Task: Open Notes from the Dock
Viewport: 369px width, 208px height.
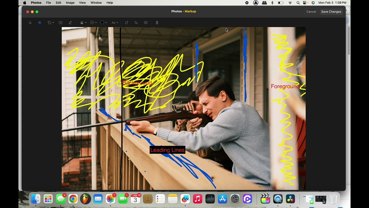Action: (x=172, y=199)
